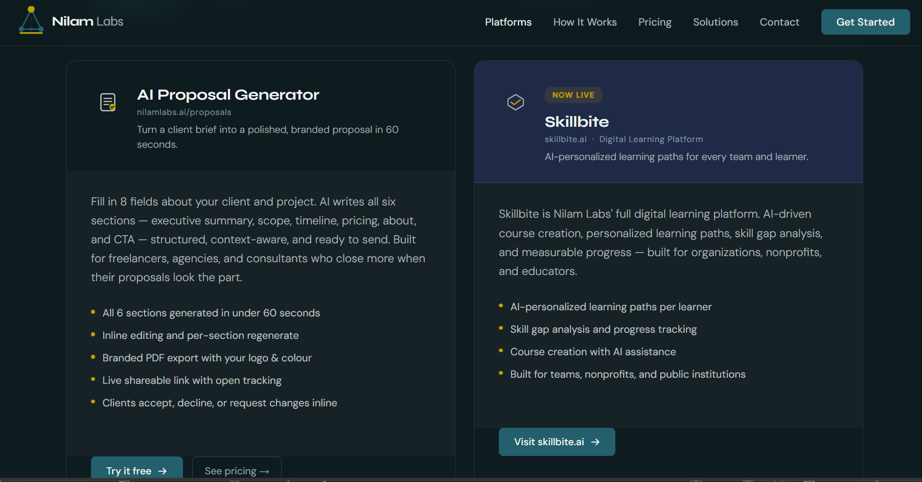Click the 'Skillbite is Nilam Labs' description paragraph
The width and height of the screenshot is (922, 482).
tap(660, 242)
